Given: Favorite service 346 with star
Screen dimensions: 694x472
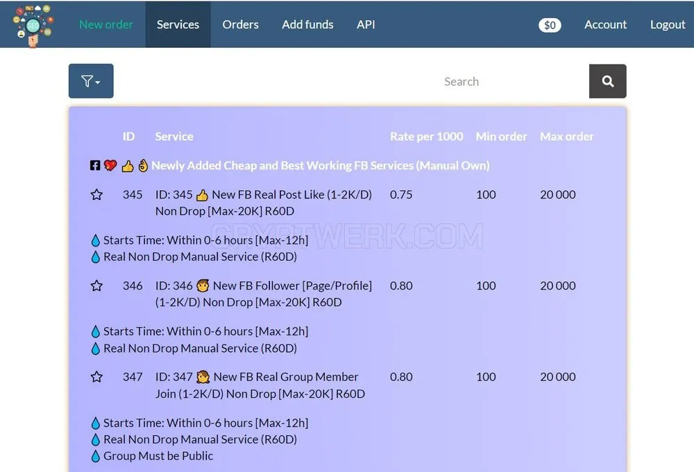Looking at the screenshot, I should (96, 285).
